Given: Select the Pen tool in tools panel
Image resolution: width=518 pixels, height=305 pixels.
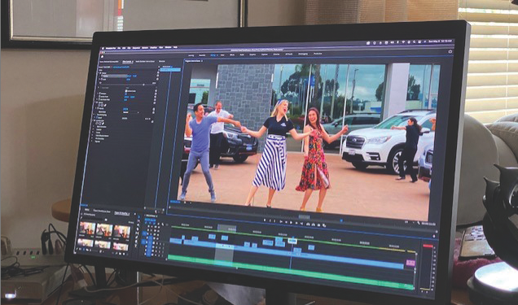Looking at the screenshot, I should 137,237.
